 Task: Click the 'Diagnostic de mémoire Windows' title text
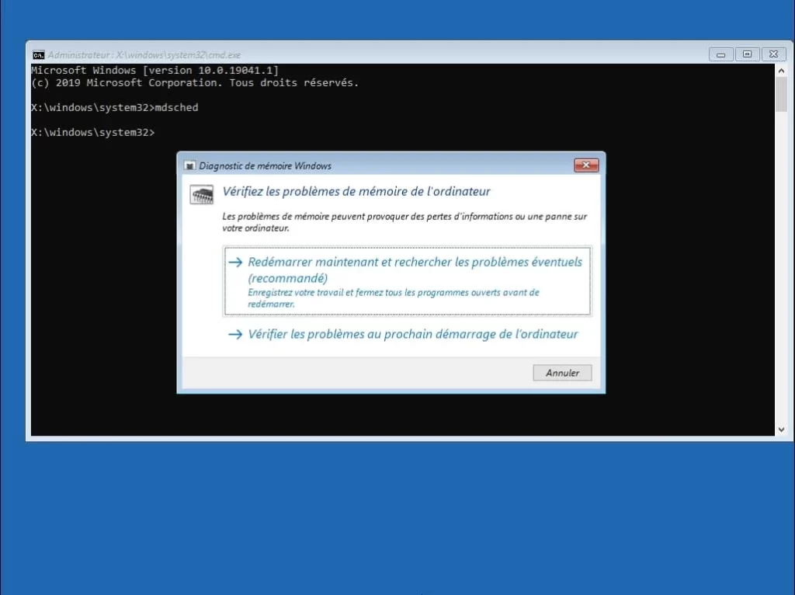point(266,166)
